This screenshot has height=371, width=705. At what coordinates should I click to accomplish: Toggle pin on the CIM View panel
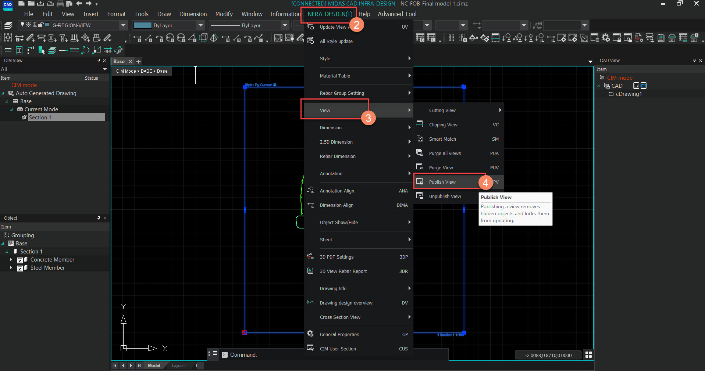[99, 60]
